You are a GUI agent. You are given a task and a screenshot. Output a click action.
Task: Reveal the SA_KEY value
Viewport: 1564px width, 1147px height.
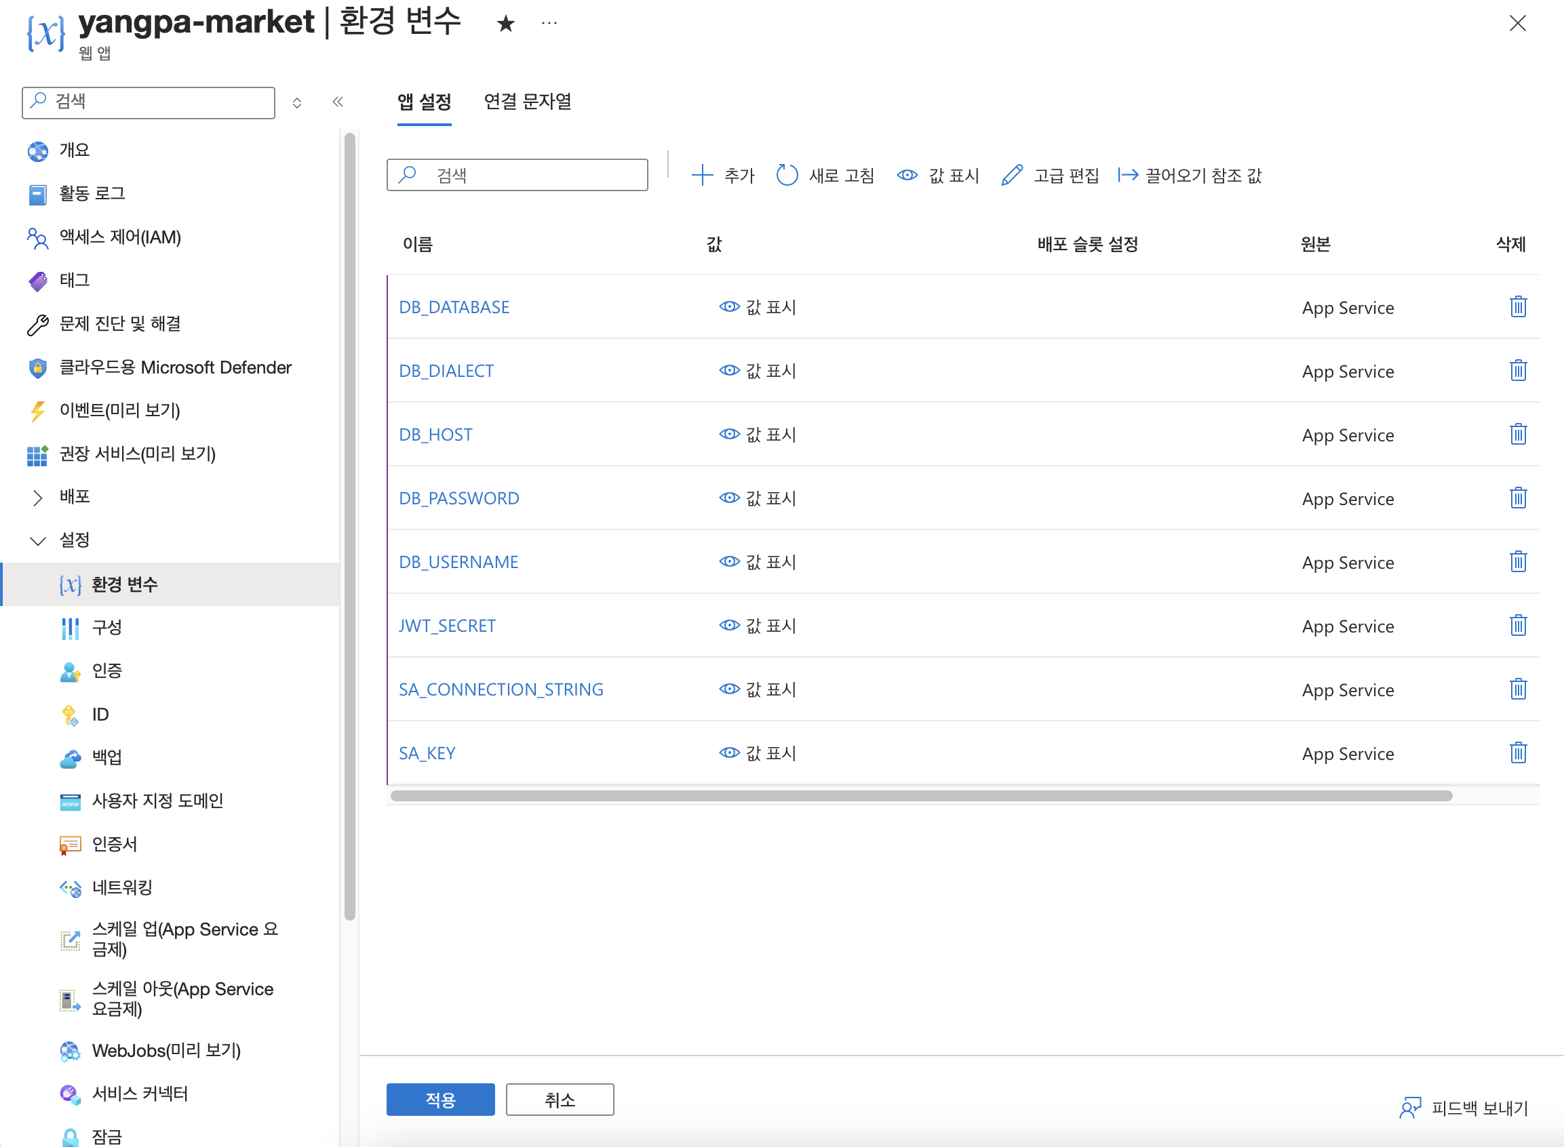[x=758, y=753]
